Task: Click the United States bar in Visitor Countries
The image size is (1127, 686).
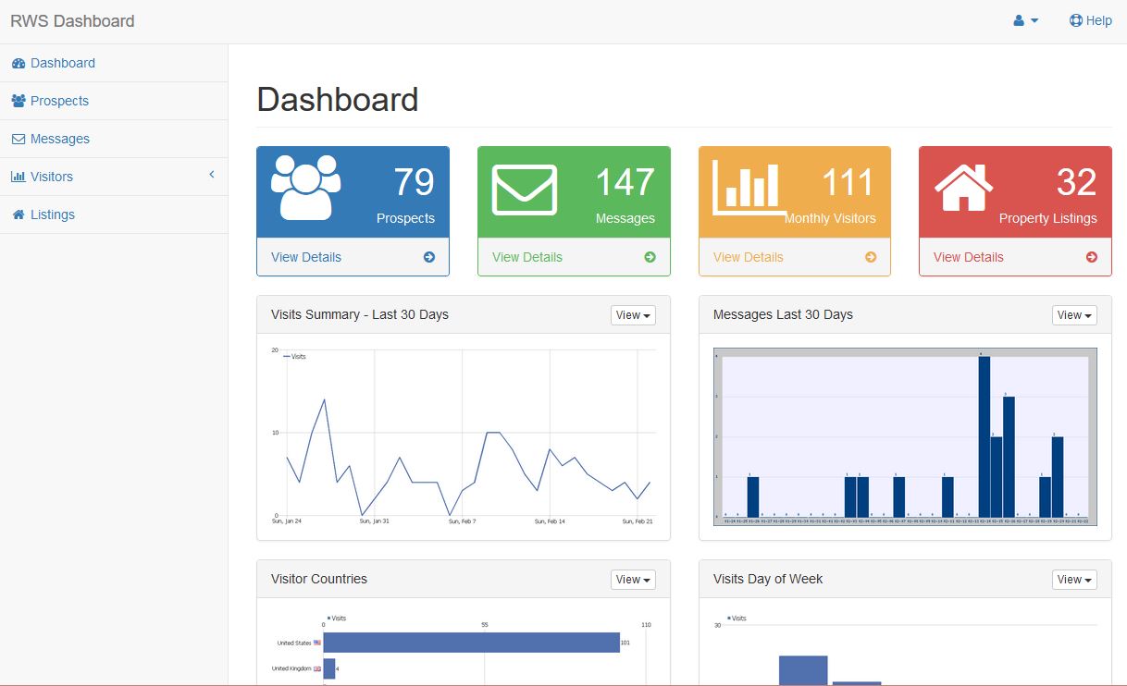Action: point(471,643)
